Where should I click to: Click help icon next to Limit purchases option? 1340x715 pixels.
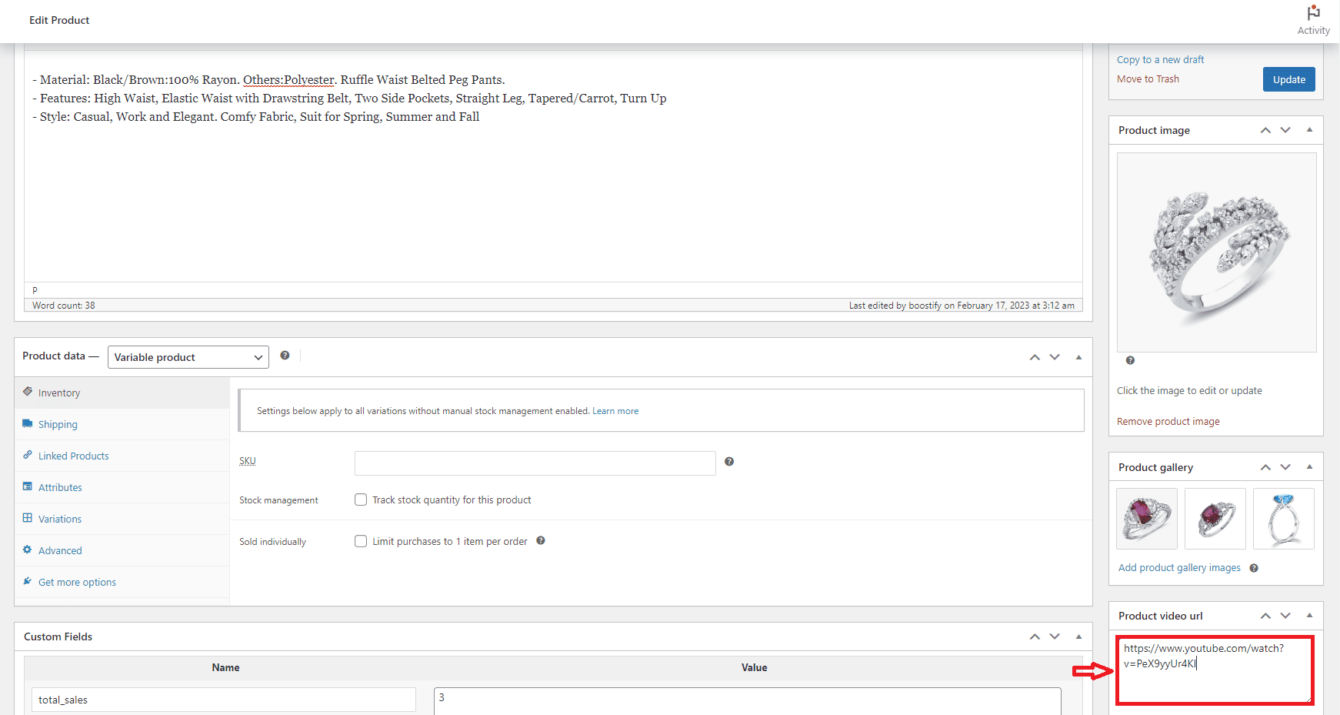[x=541, y=540]
